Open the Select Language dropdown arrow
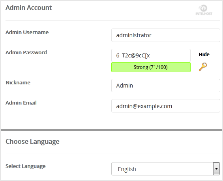Screen dimensions: 223x181 (216, 169)
